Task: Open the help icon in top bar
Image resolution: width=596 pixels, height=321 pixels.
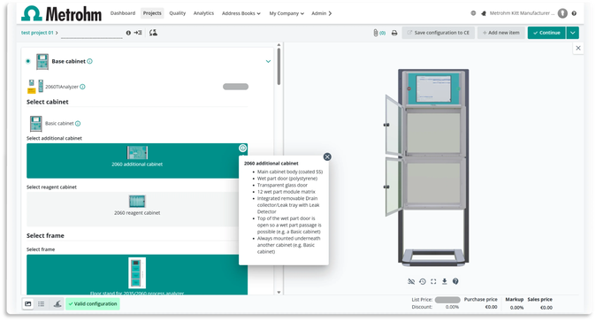Action: point(574,13)
